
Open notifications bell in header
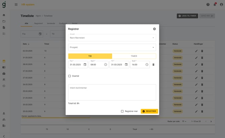215,4
